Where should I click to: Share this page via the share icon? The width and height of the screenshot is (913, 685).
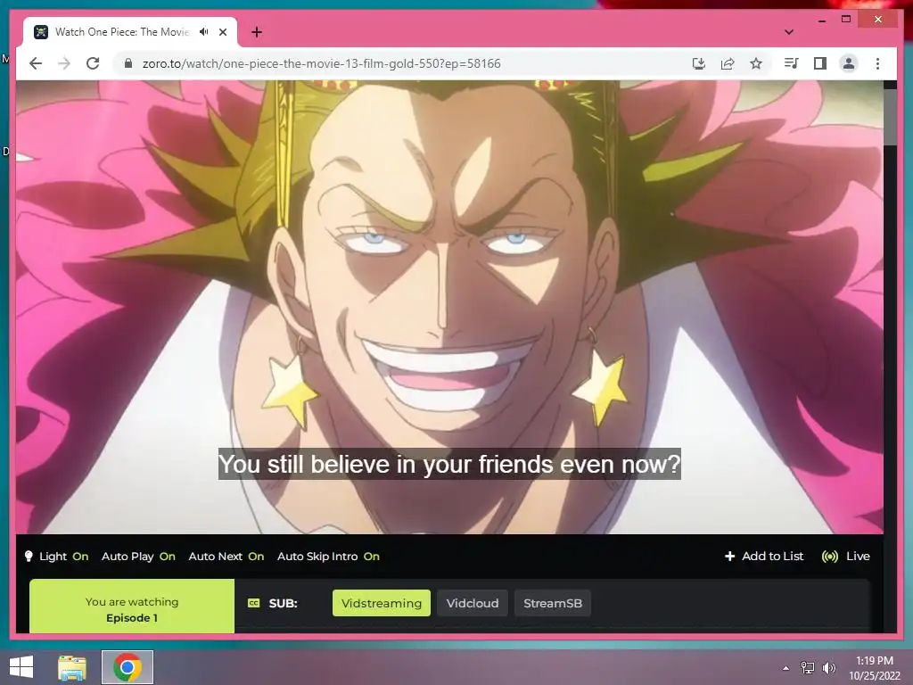click(x=728, y=63)
